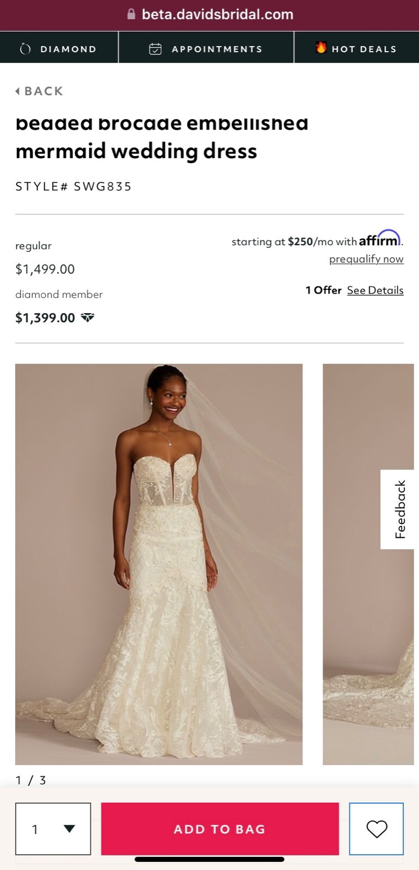Click the Affirm logo

[x=380, y=239]
